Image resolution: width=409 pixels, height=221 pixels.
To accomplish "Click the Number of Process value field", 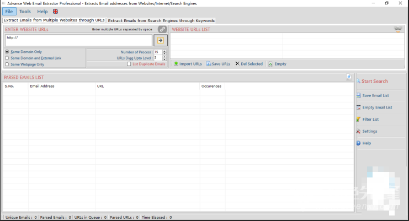I will [158, 52].
